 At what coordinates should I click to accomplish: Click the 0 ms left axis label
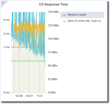(x=7, y=93)
